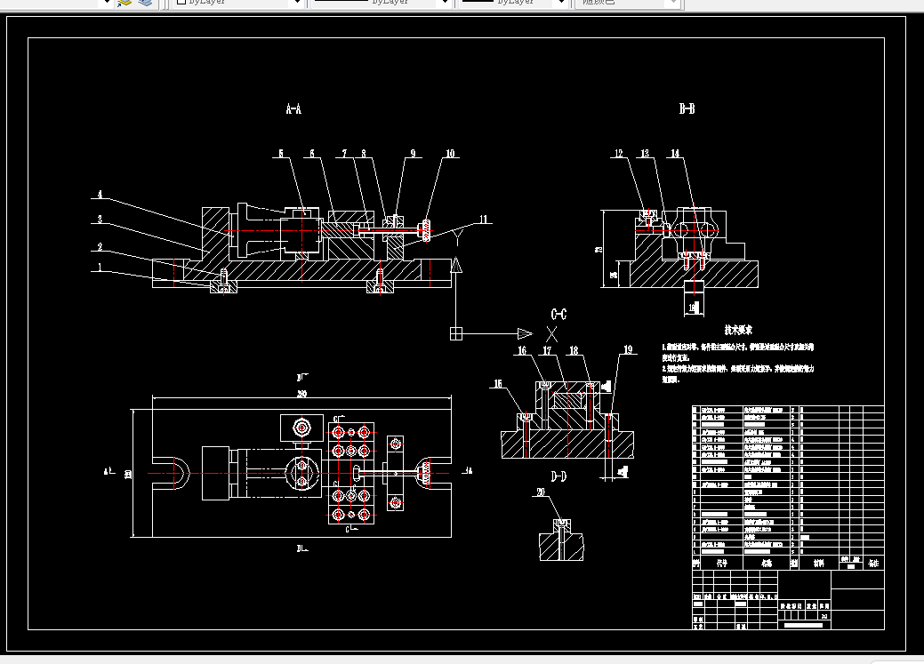Click the D-D section view label
The image size is (924, 664).
(558, 476)
